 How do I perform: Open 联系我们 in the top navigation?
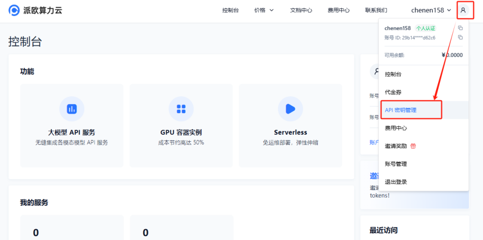tap(376, 10)
